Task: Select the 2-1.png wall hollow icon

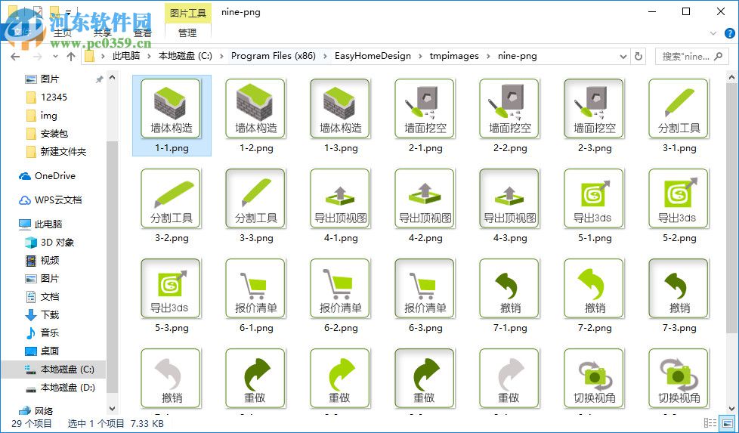Action: click(425, 108)
